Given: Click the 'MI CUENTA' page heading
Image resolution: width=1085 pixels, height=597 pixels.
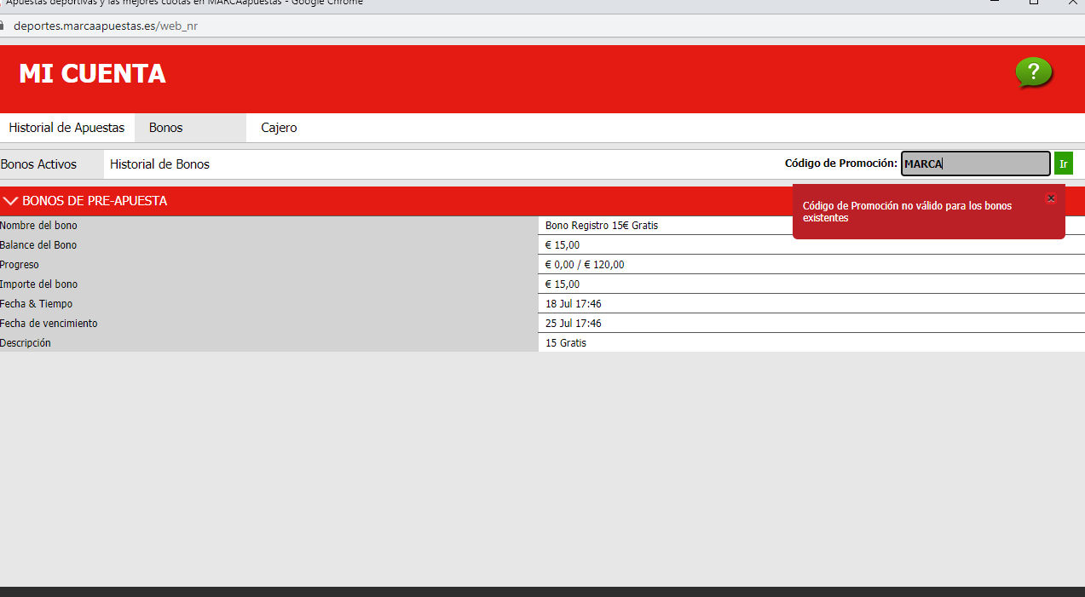Looking at the screenshot, I should [92, 74].
